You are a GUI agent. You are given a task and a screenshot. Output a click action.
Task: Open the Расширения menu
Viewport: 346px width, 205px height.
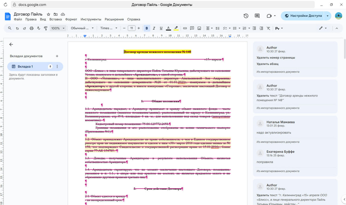(114, 19)
